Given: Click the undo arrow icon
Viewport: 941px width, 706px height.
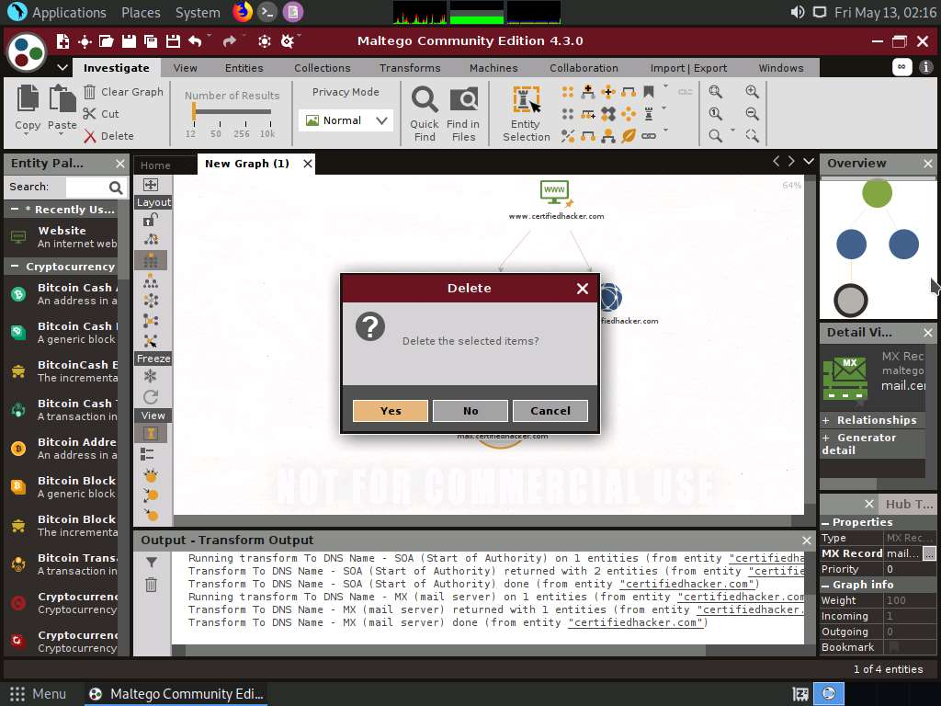Looking at the screenshot, I should coord(195,40).
